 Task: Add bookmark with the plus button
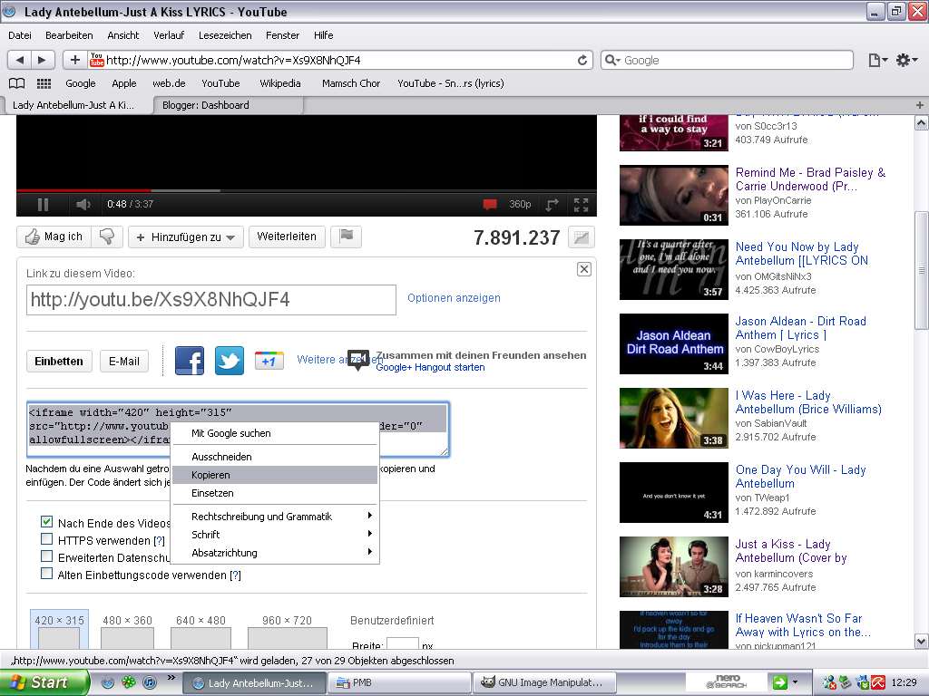tap(75, 60)
